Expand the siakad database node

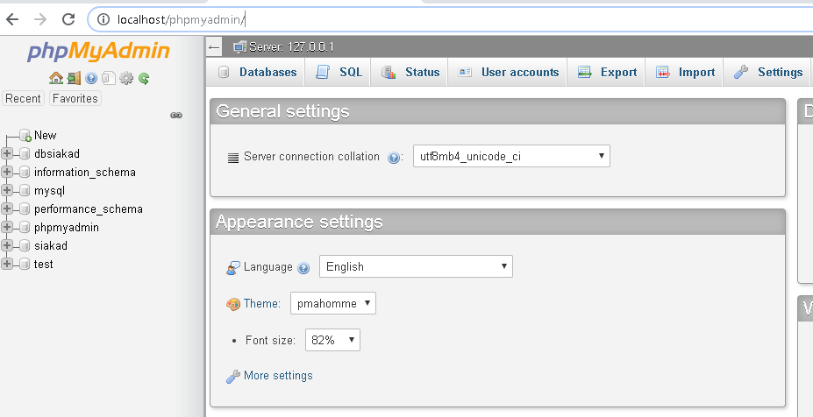click(7, 245)
